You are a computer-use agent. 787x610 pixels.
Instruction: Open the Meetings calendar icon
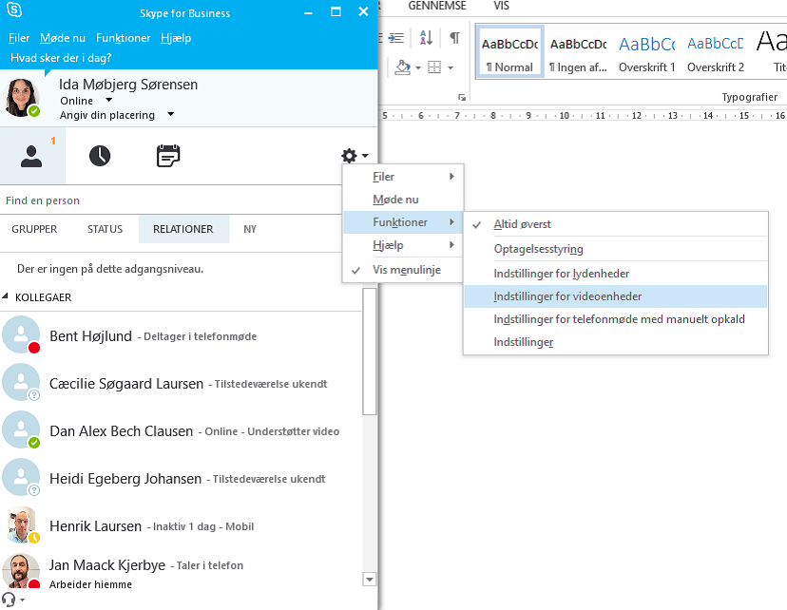click(x=168, y=156)
